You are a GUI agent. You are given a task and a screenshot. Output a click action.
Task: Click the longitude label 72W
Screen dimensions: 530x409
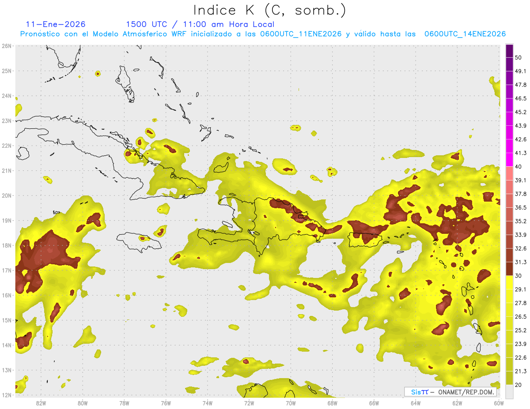(249, 403)
